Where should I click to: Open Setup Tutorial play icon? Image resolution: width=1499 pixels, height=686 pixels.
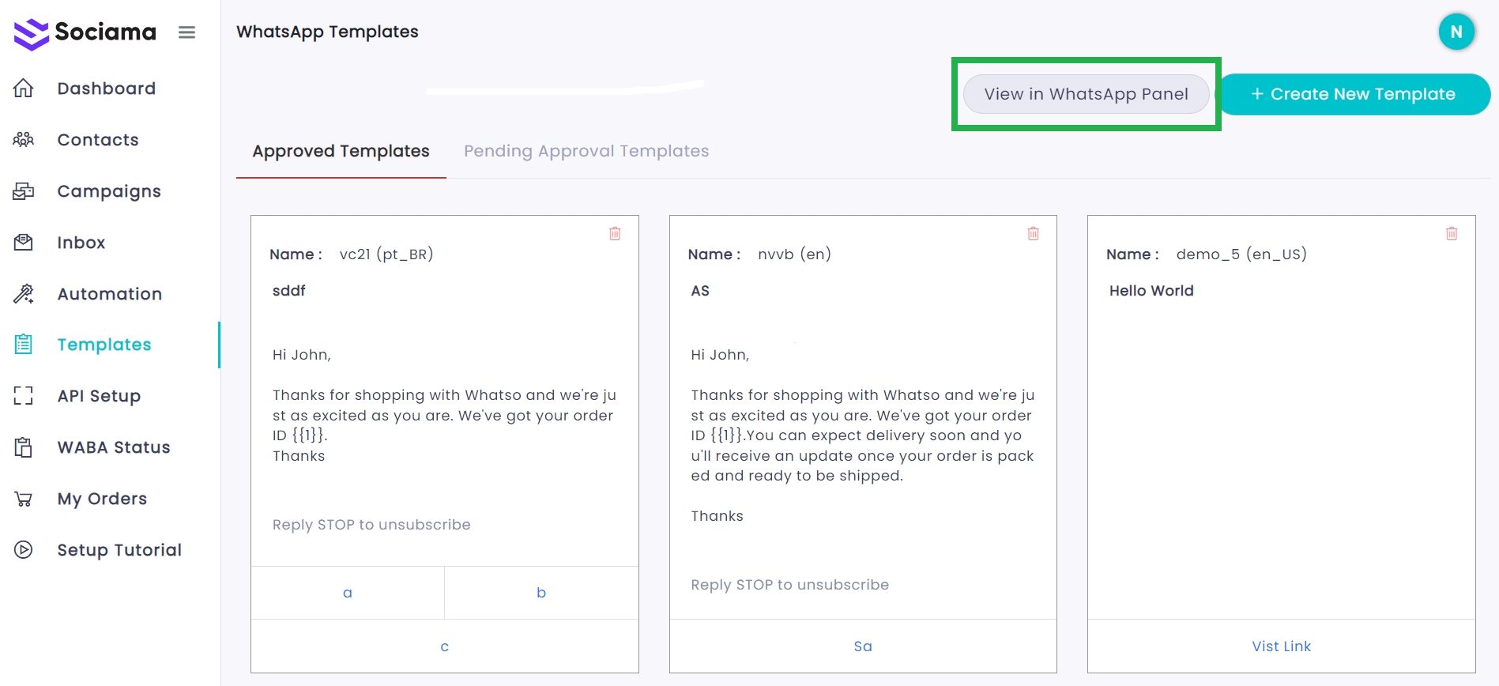click(x=24, y=550)
